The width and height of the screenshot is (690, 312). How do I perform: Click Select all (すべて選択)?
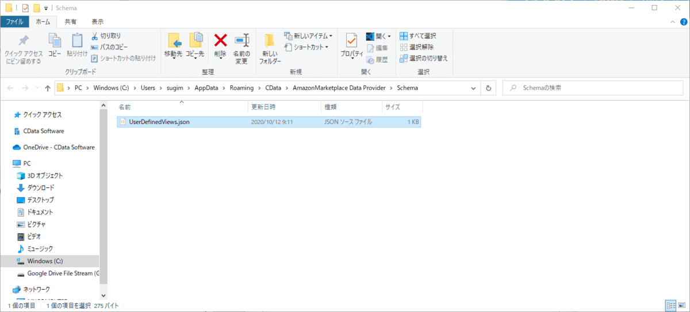(418, 36)
